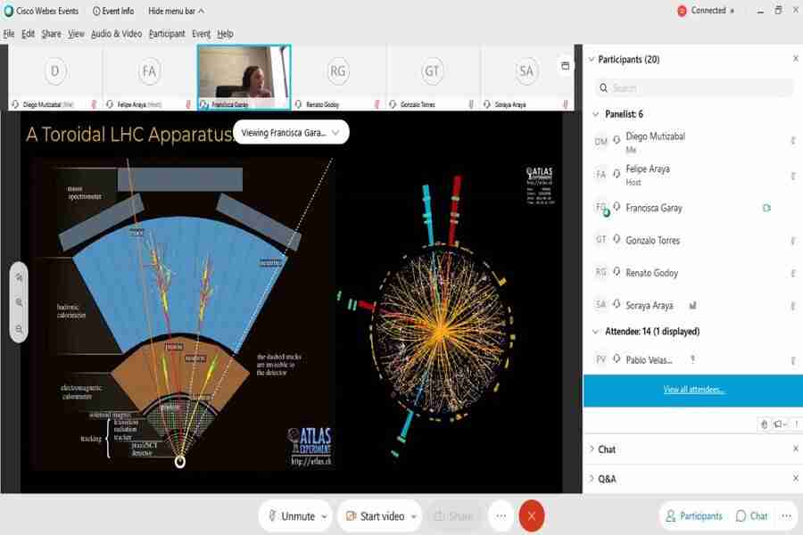Select Felipe Araya in participant list
This screenshot has width=803, height=535.
693,175
